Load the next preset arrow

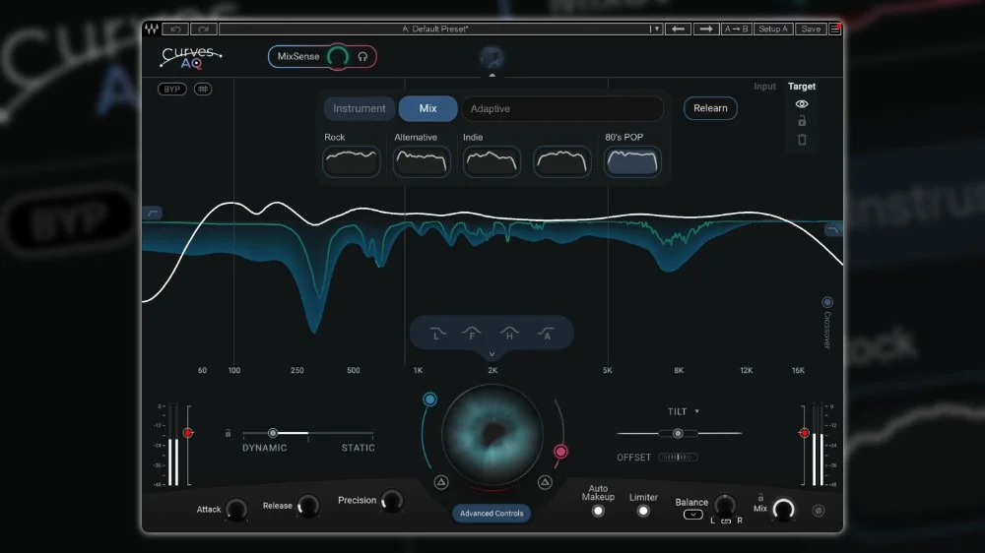pyautogui.click(x=706, y=29)
